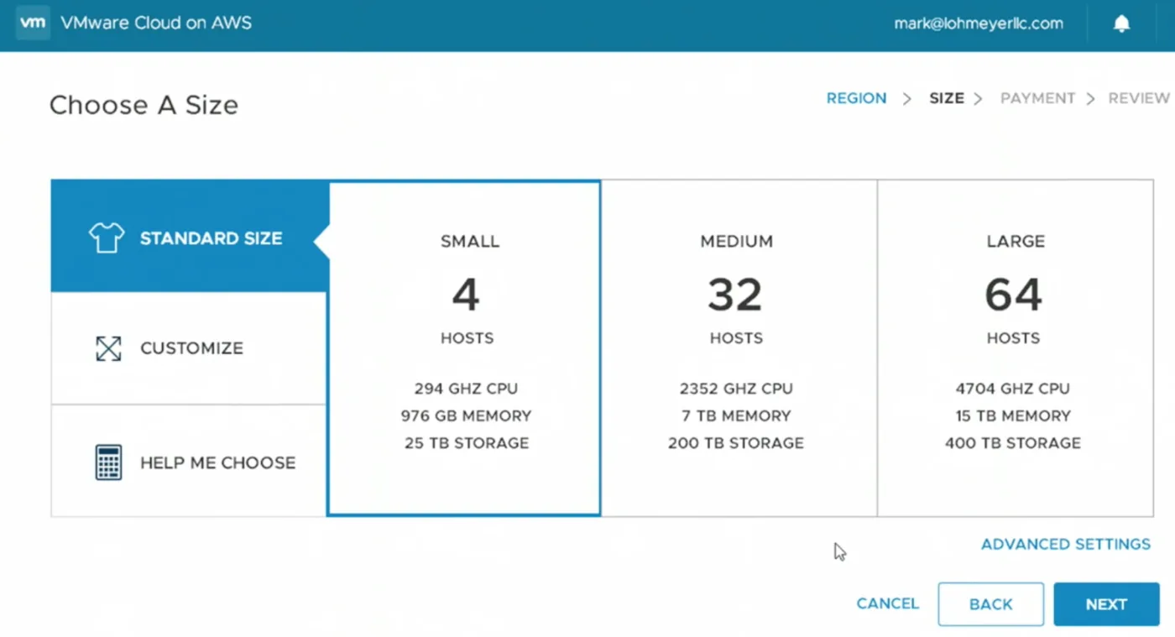Click the Customize arrows icon

coord(108,348)
